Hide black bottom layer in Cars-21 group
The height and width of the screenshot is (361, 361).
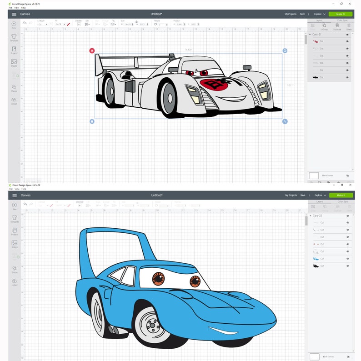point(347,77)
